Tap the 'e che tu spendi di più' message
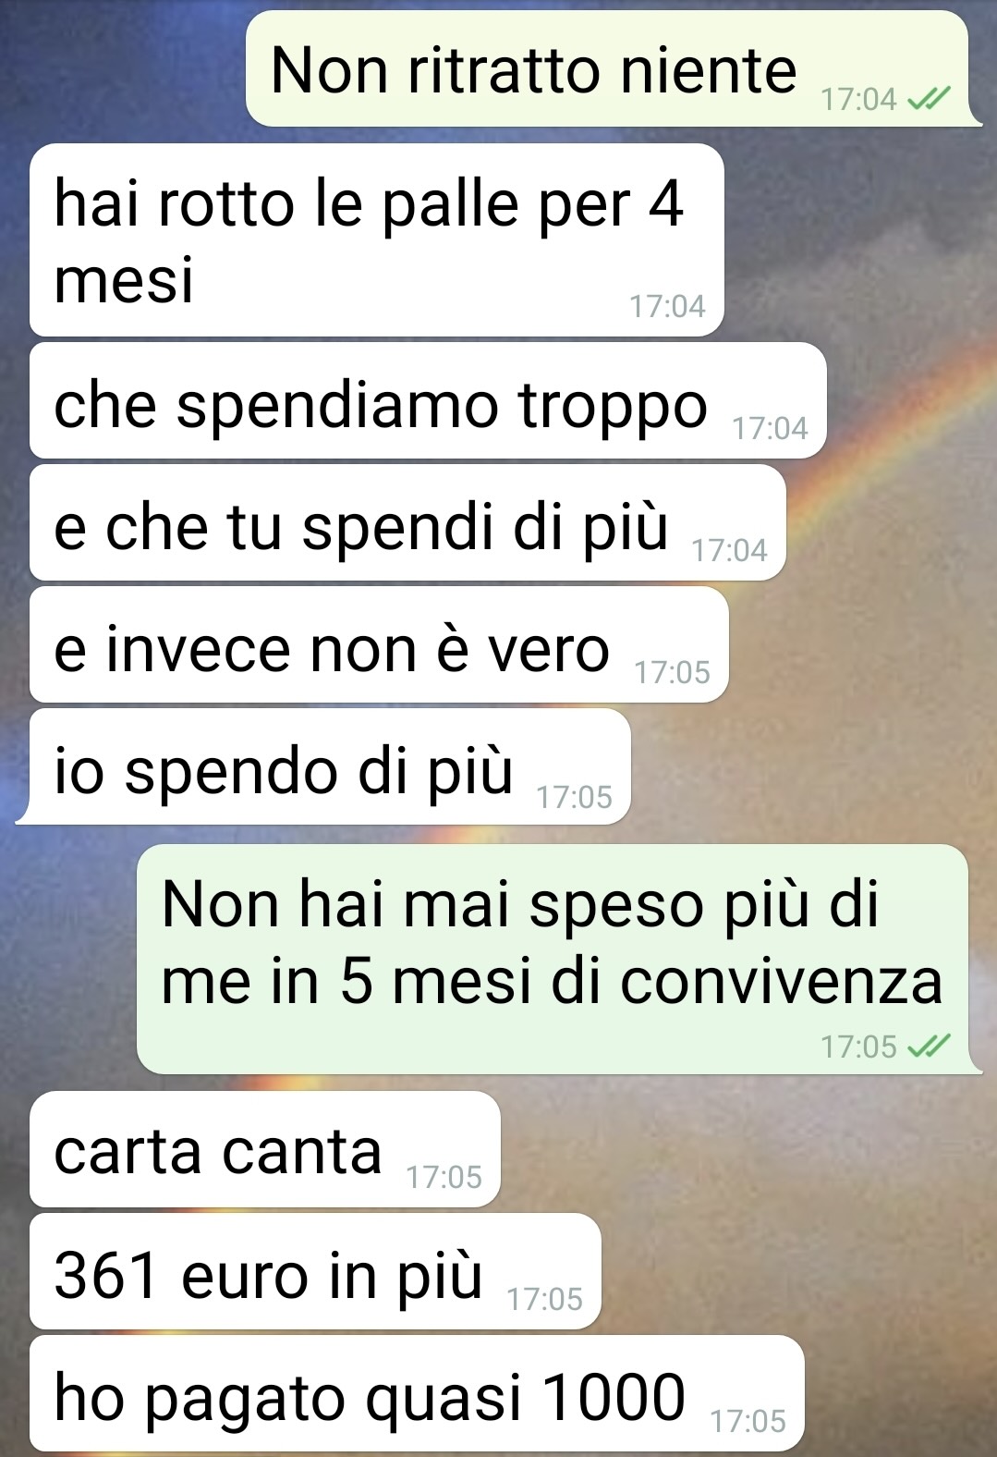Viewport: 997px width, 1457px height. point(407,522)
